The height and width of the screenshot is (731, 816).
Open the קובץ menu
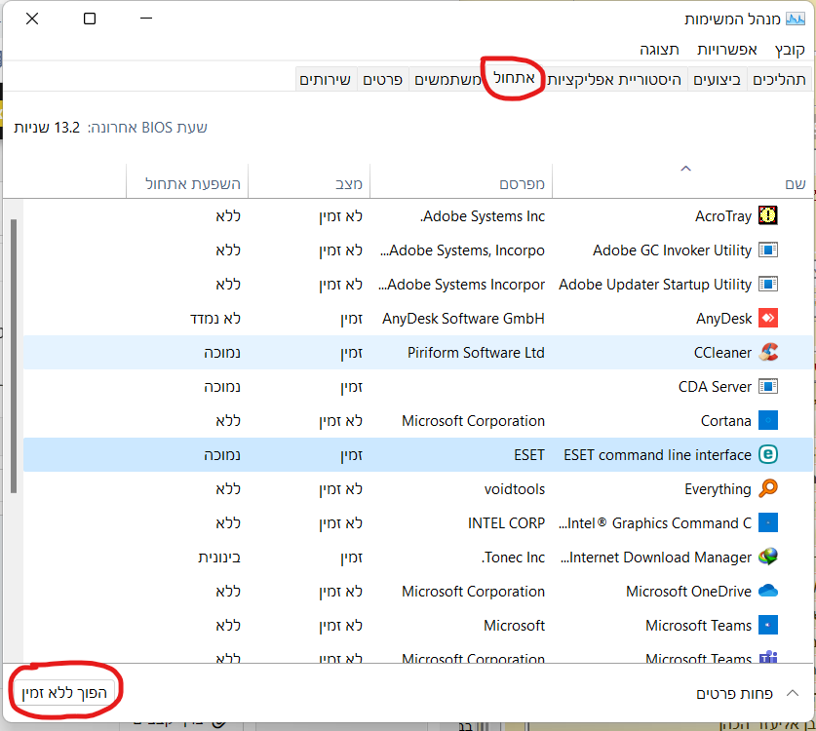point(790,50)
